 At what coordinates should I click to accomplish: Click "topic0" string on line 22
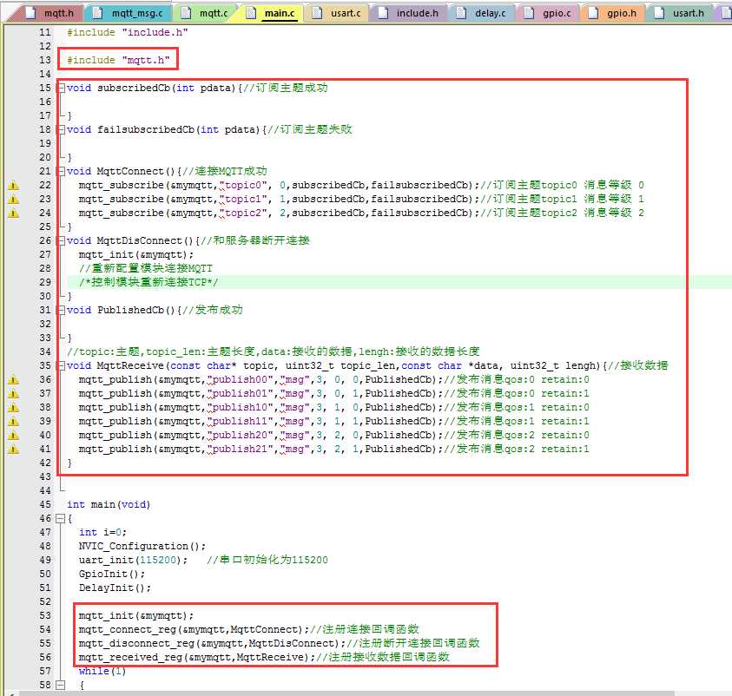pos(245,185)
